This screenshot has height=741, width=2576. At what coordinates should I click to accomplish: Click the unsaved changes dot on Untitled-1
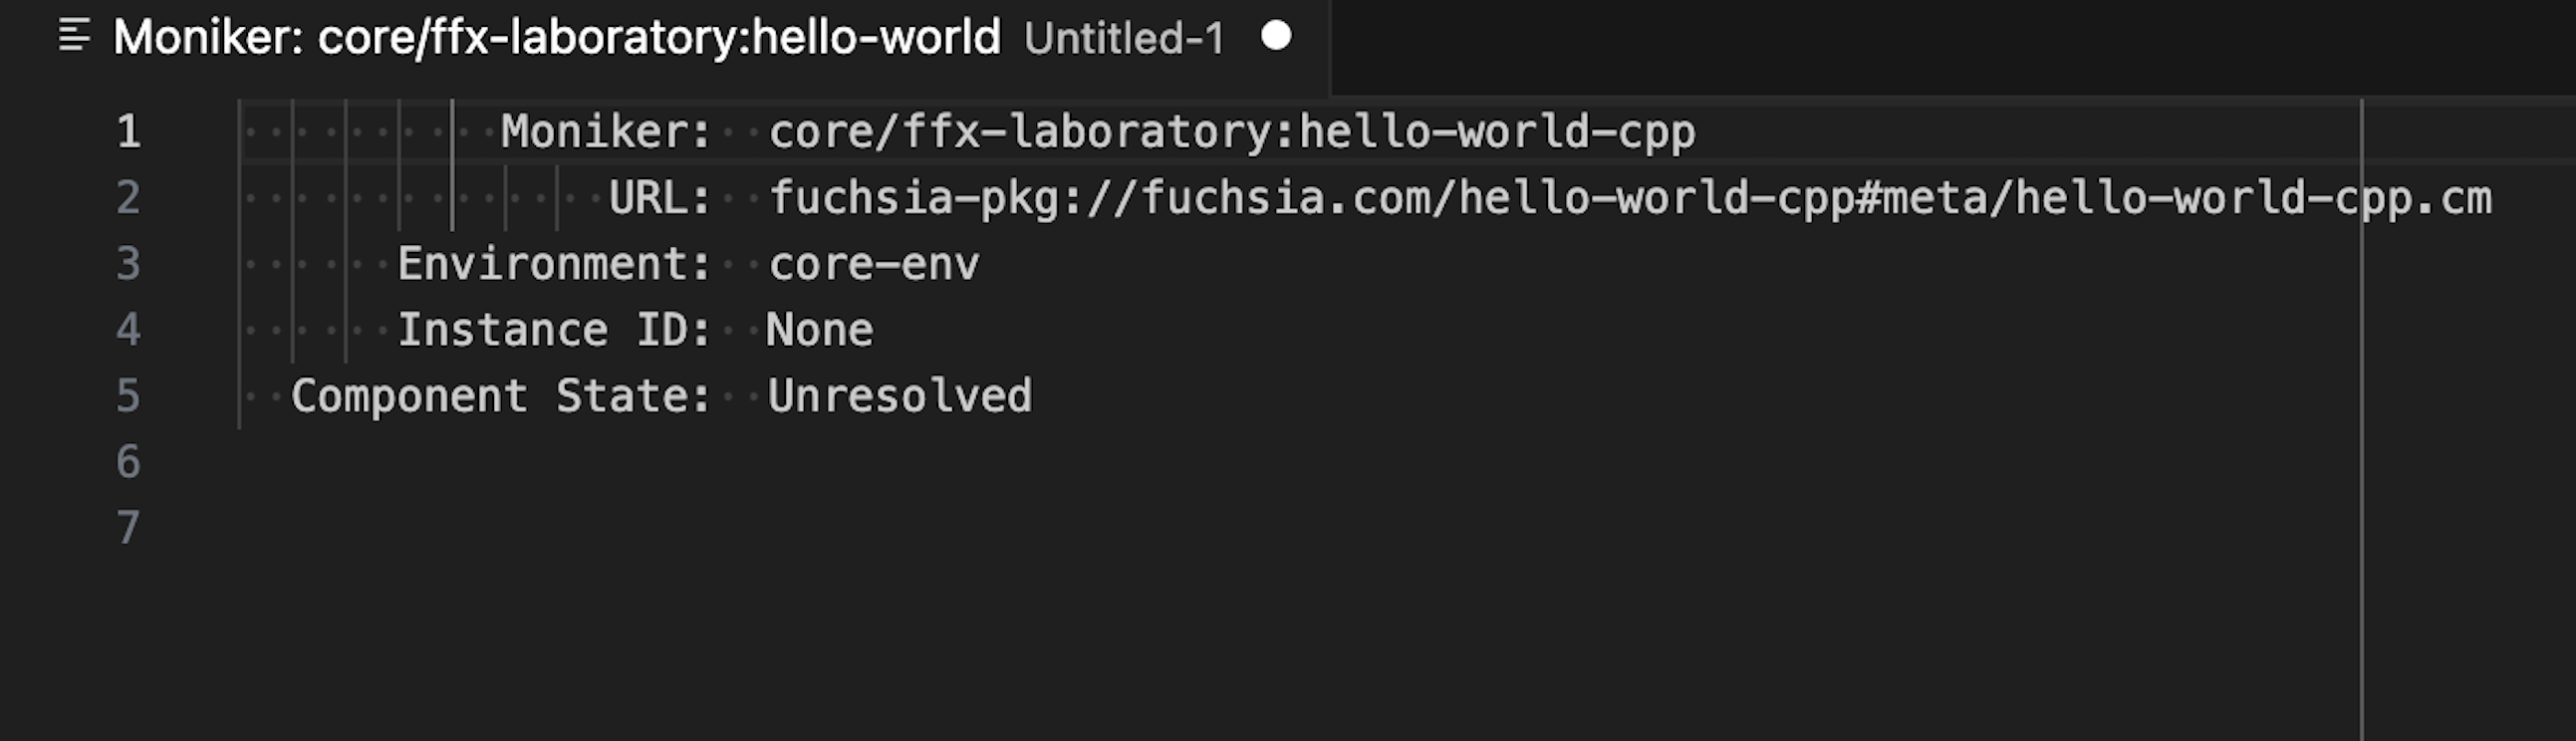pos(1275,38)
